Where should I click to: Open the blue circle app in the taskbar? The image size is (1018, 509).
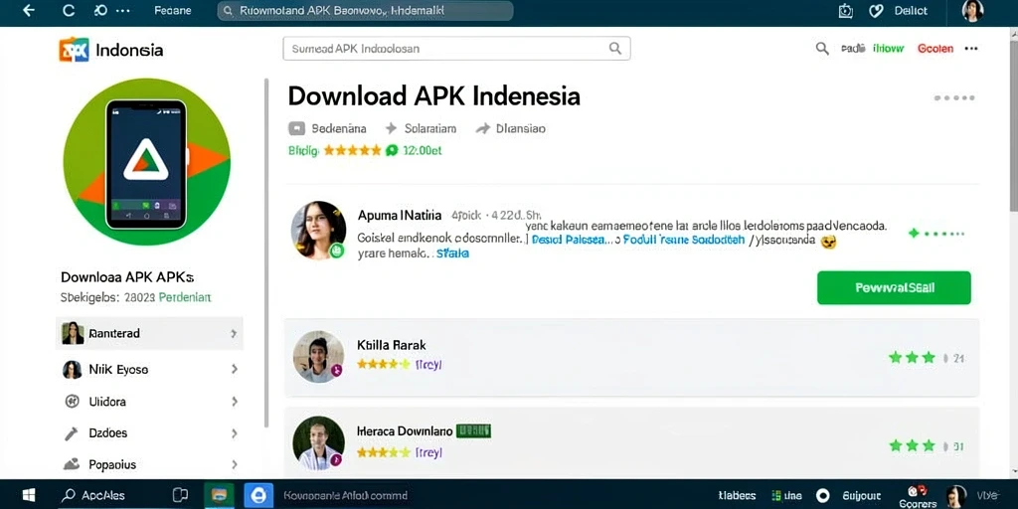pyautogui.click(x=258, y=495)
